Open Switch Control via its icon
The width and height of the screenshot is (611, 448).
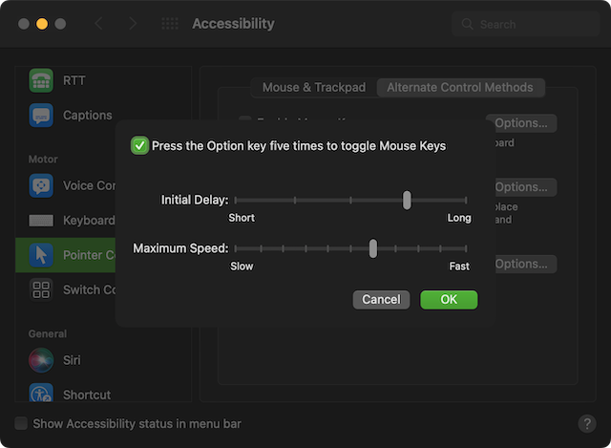41,289
